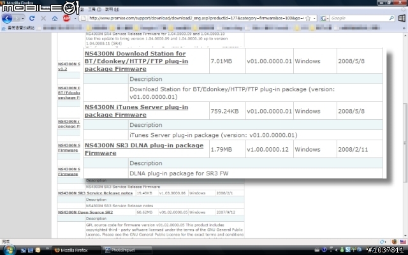Click the Forward arrow button
Viewport: 408px width, 255px height.
[x=17, y=18]
